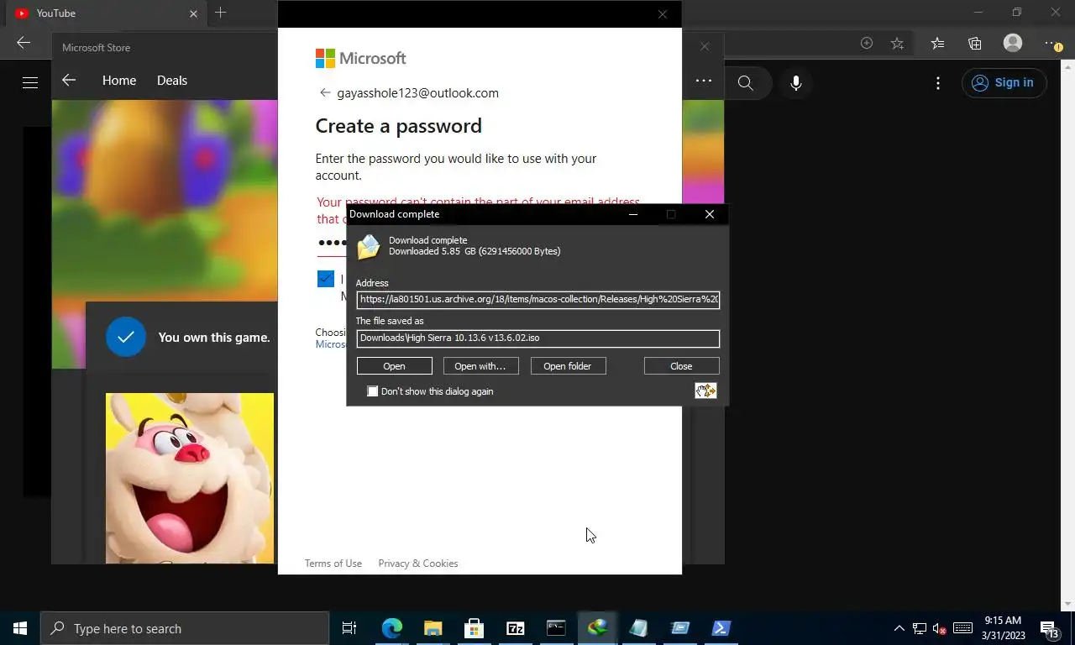
Task: Click Edge profile avatar
Action: tap(1013, 43)
